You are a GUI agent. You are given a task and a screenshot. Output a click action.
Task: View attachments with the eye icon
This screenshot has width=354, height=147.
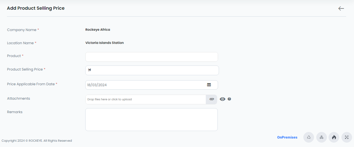tap(222, 99)
